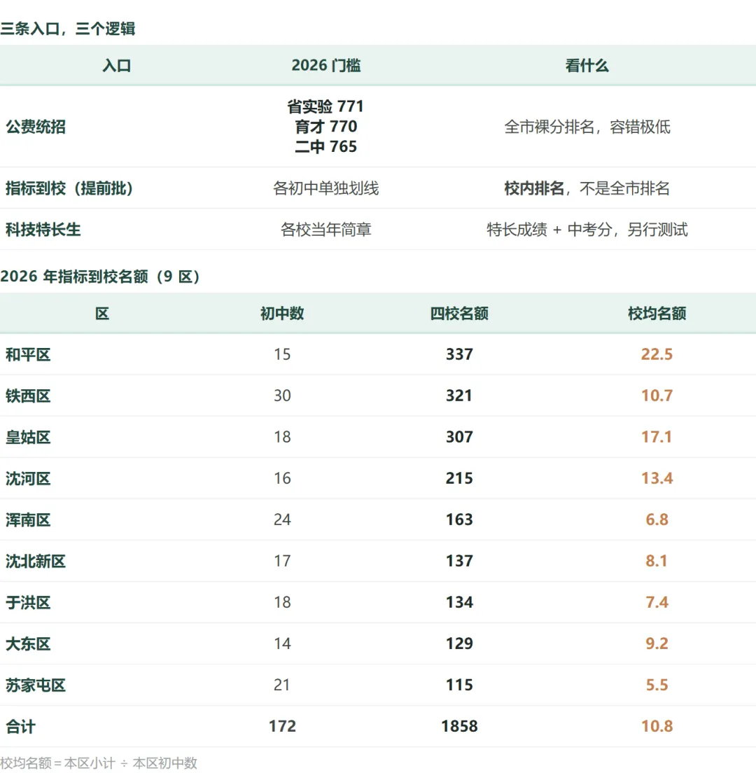756x773 pixels.
Task: Click 于洪区 average value 7.4
Action: pyautogui.click(x=657, y=603)
